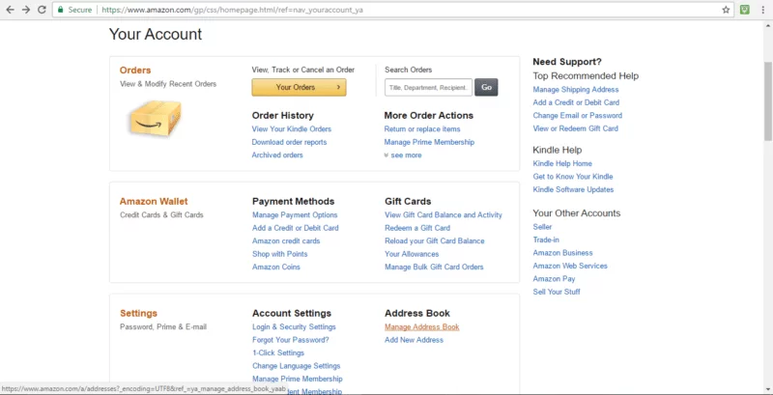Go forward with the browser forward arrow
The image size is (773, 395).
[x=26, y=10]
